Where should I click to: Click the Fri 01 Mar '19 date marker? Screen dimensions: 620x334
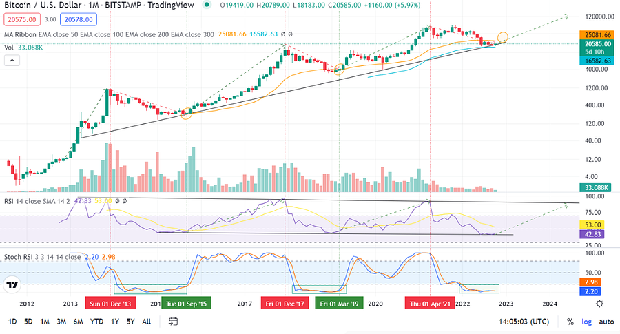click(339, 304)
